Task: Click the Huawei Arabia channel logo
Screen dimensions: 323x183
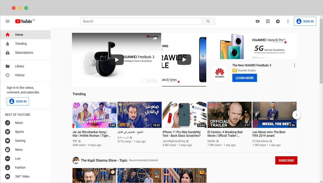Action: pos(220,73)
